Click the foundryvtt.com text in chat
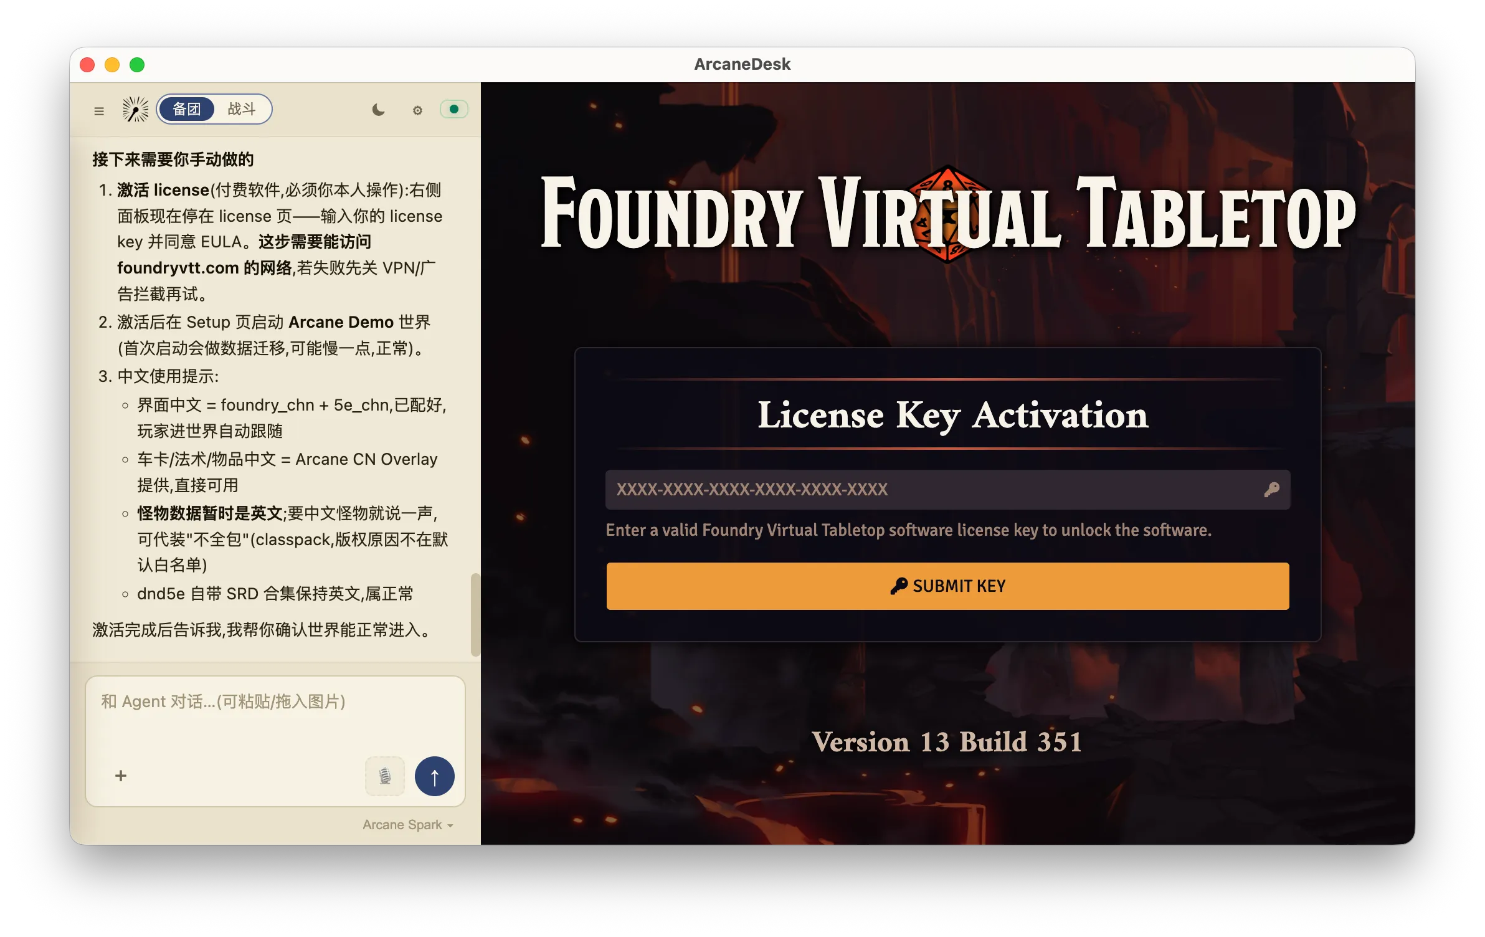Image resolution: width=1485 pixels, height=937 pixels. pyautogui.click(x=178, y=268)
